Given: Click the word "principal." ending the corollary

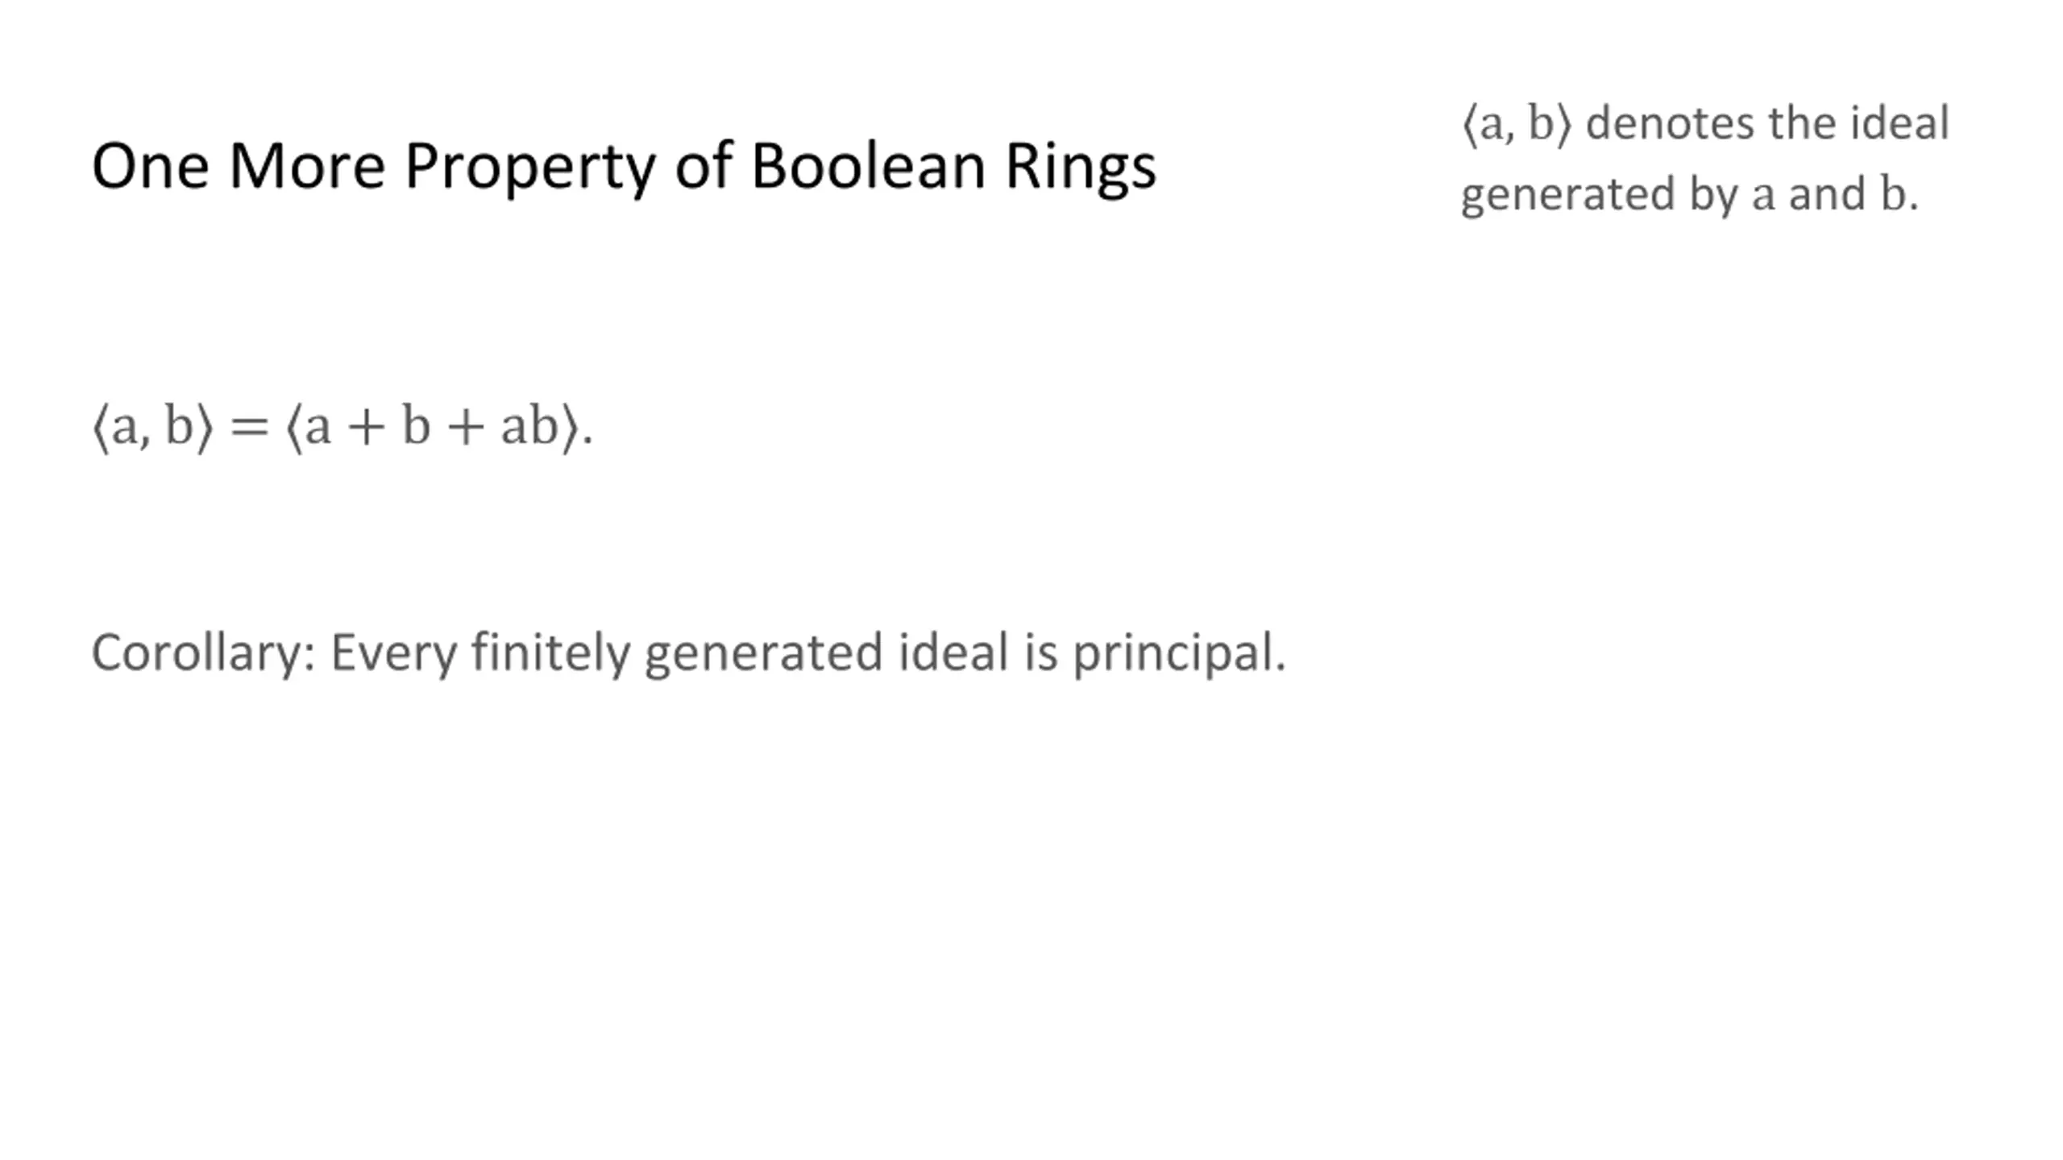Looking at the screenshot, I should (1179, 654).
